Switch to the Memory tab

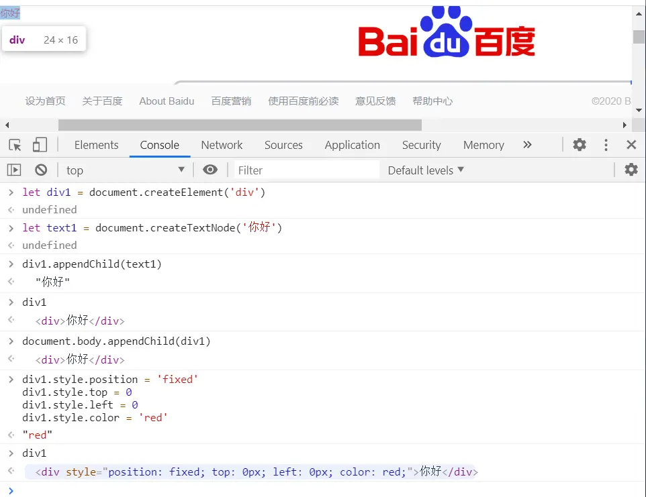(483, 145)
